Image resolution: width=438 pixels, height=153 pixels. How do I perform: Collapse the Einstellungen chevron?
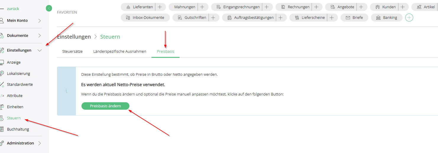(x=40, y=50)
